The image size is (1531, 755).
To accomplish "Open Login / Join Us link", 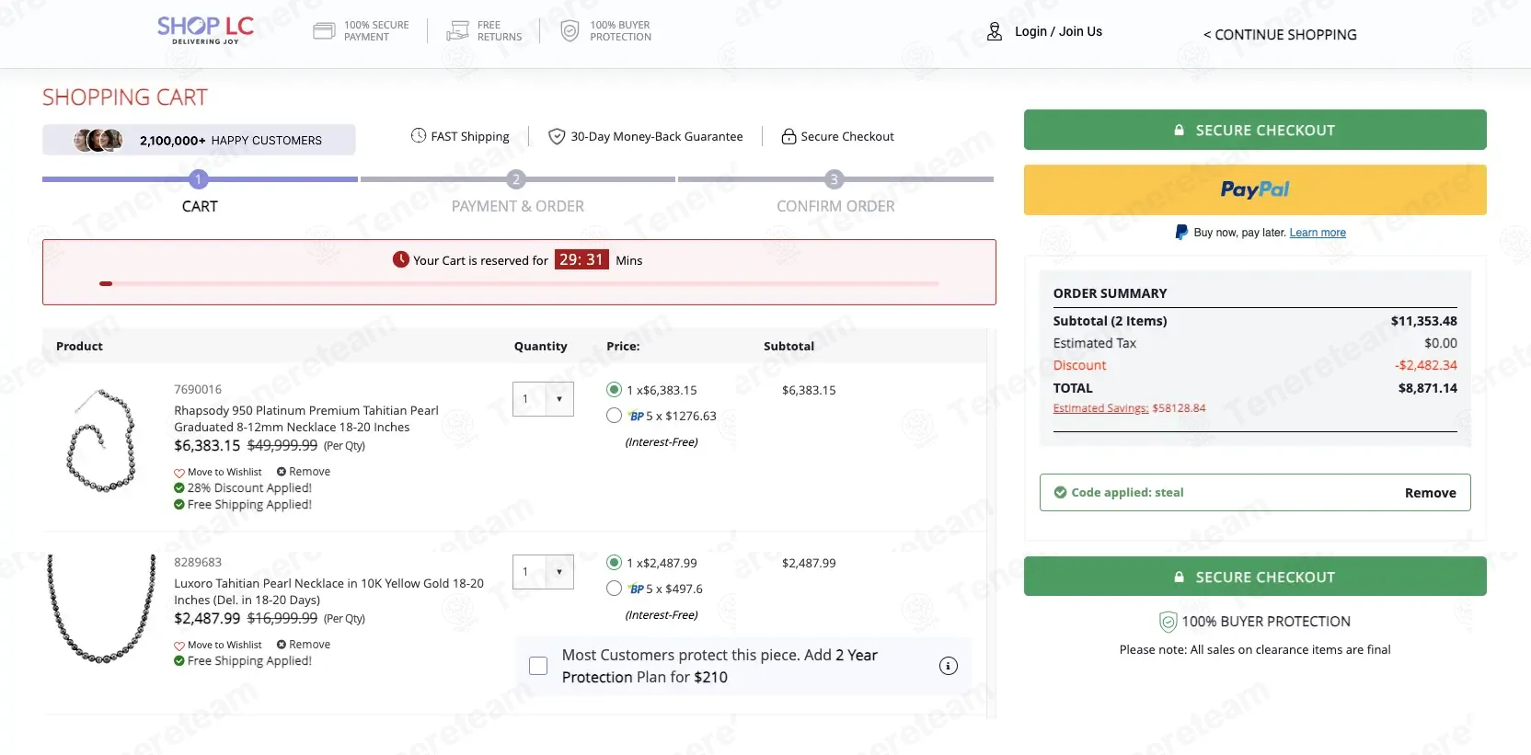I will (x=1058, y=31).
